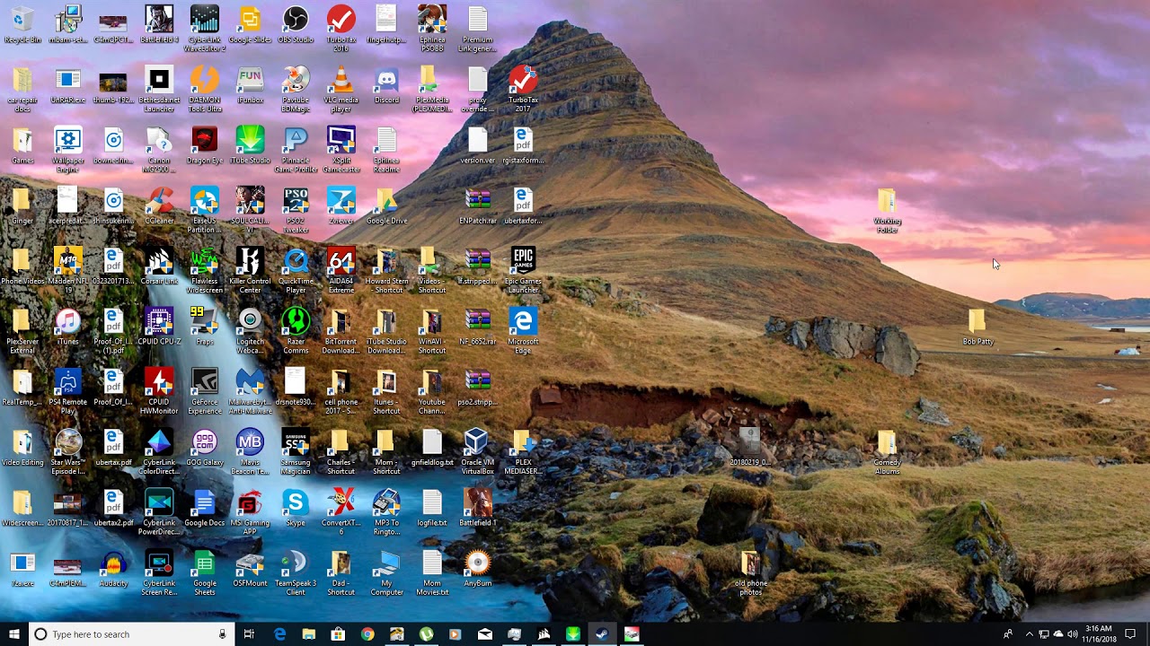Select the AnyBurn desktop icon
This screenshot has height=646, width=1150.
(x=477, y=567)
